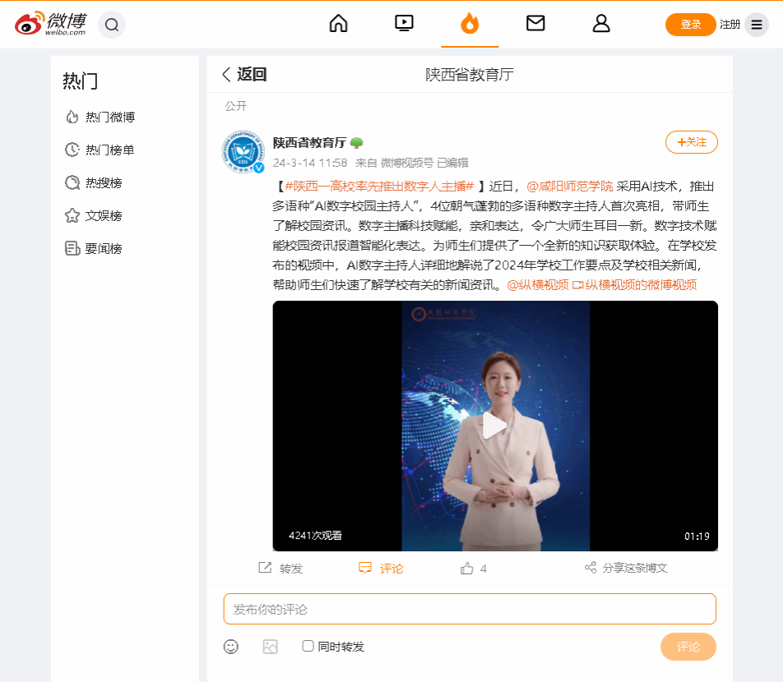This screenshot has width=783, height=682.
Task: Expand 分享这条博文 share options
Action: [x=625, y=568]
